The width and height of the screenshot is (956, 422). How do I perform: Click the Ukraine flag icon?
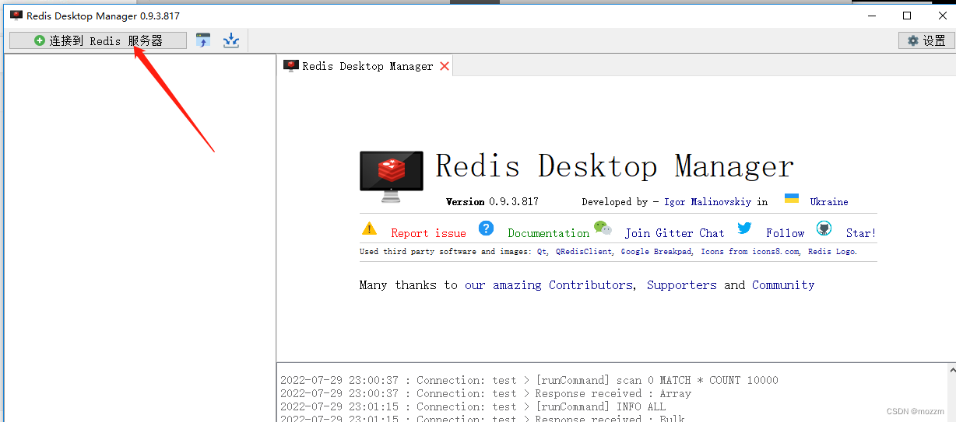tap(792, 199)
